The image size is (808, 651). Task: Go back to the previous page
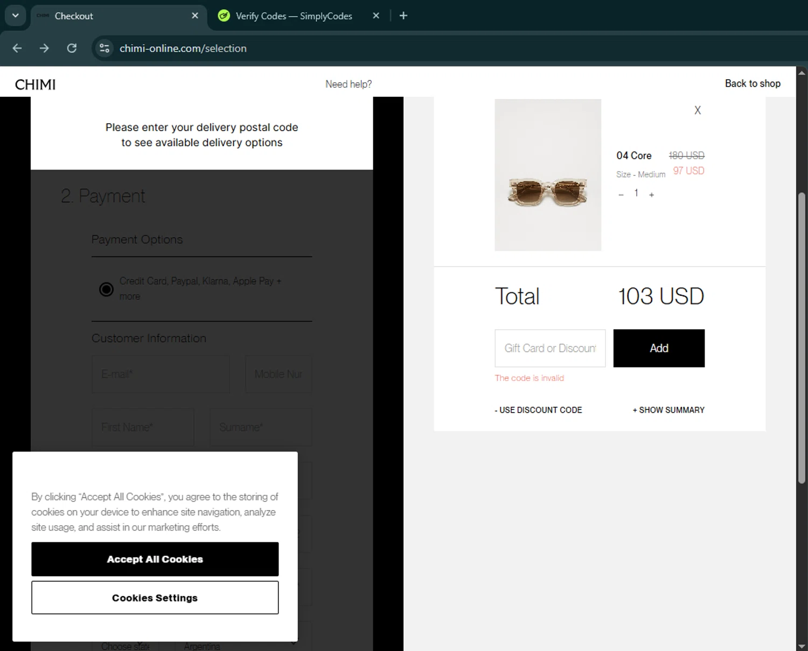point(17,48)
